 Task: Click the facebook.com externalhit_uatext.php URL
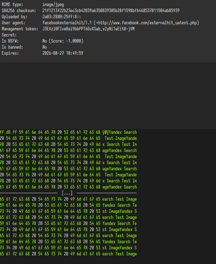[x=147, y=23]
